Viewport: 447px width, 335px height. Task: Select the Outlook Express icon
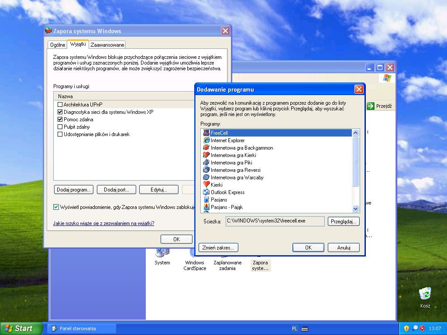tap(206, 192)
